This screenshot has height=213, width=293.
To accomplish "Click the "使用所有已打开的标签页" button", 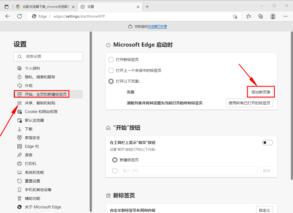I will coord(249,103).
